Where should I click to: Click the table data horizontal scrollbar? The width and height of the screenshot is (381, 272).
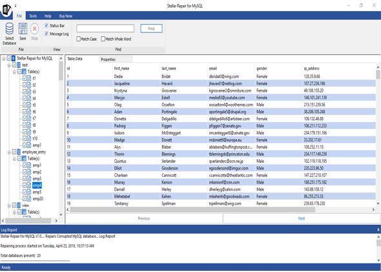(220, 209)
